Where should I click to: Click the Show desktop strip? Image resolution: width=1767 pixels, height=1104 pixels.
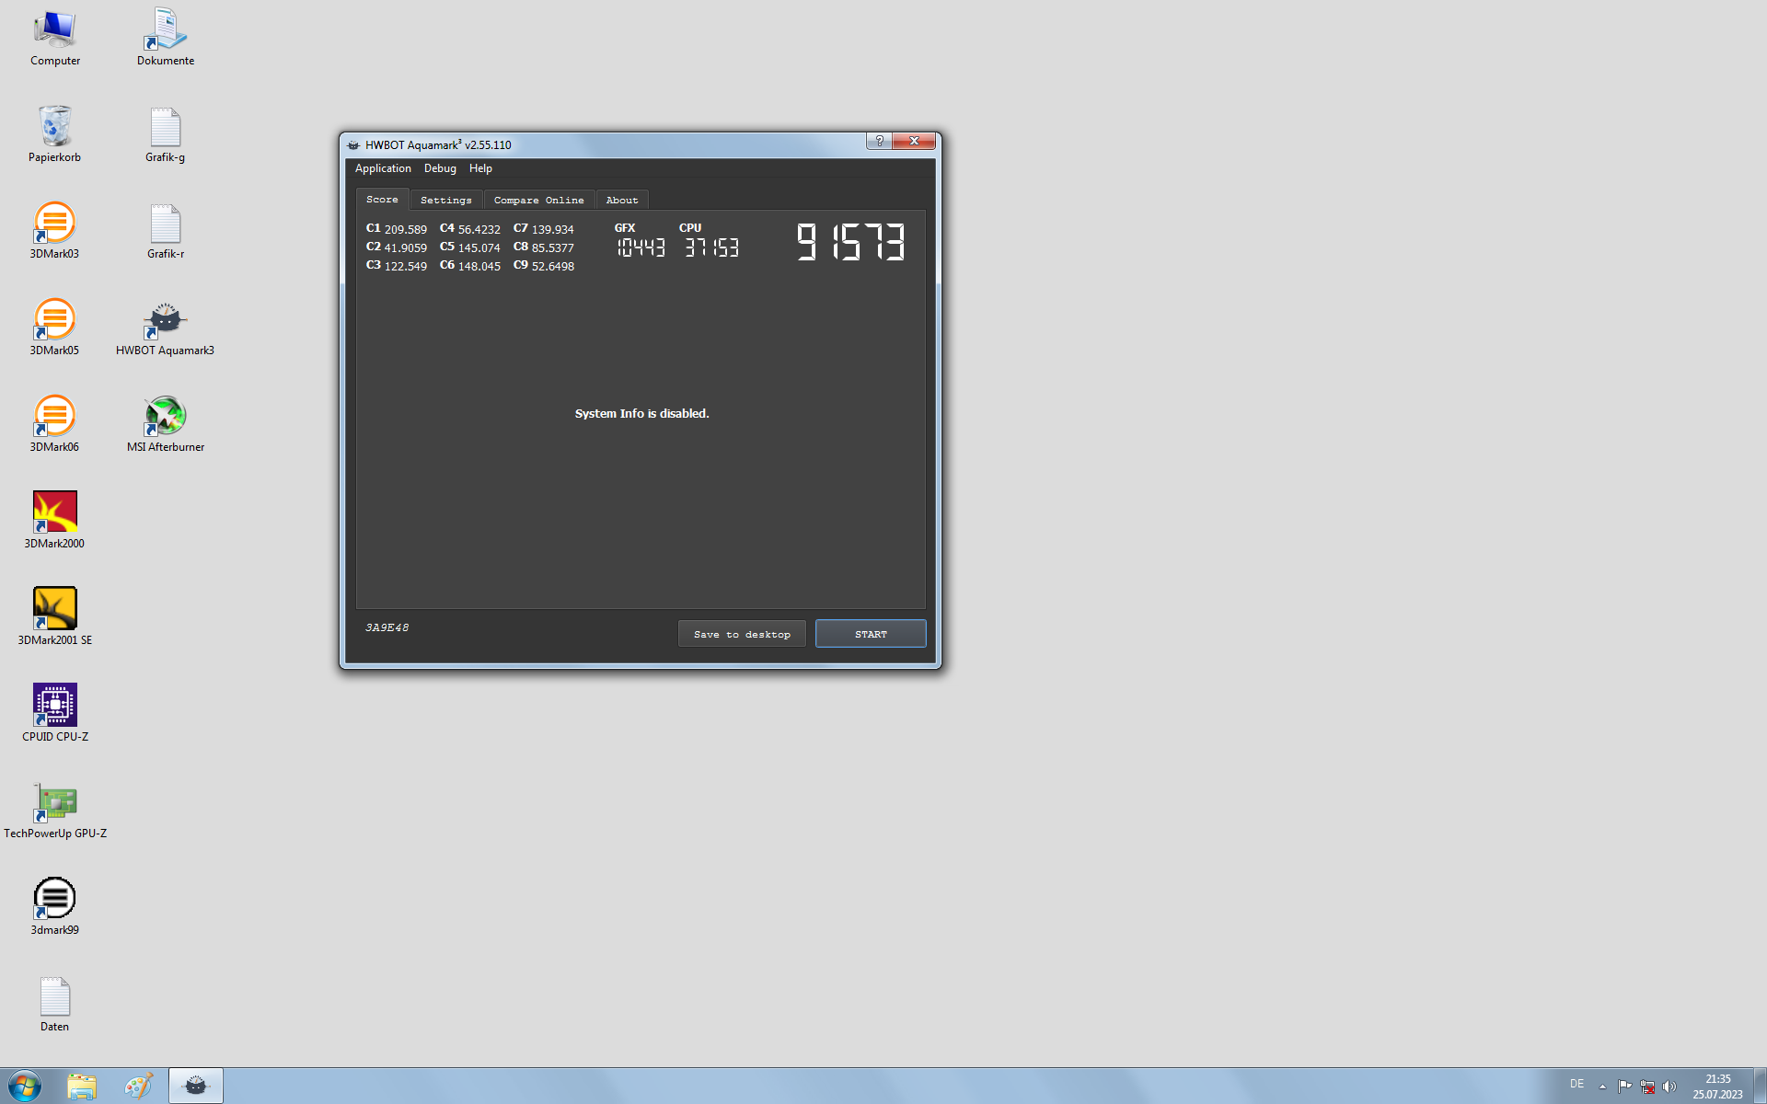point(1760,1087)
